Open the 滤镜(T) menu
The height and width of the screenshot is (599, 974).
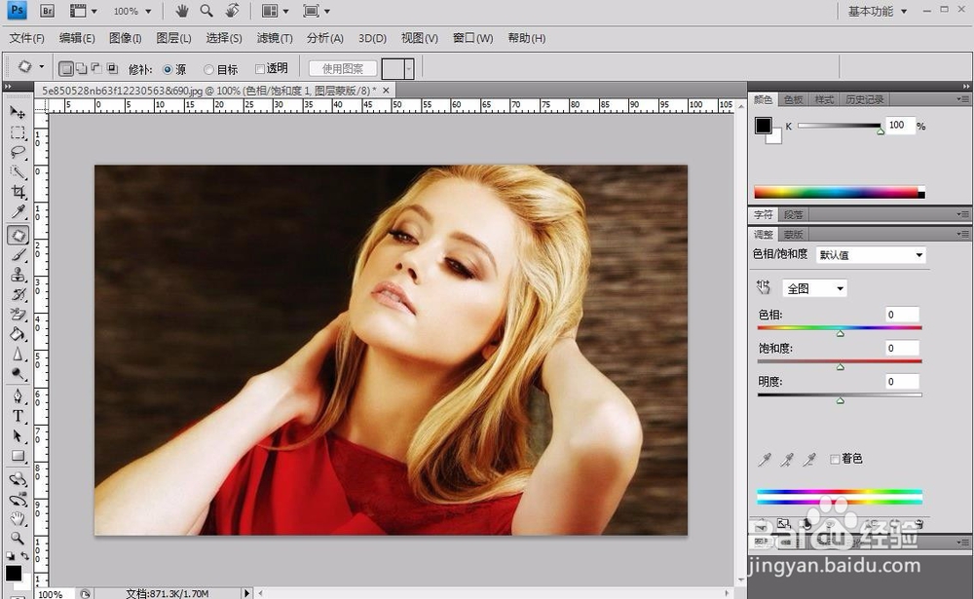coord(275,39)
